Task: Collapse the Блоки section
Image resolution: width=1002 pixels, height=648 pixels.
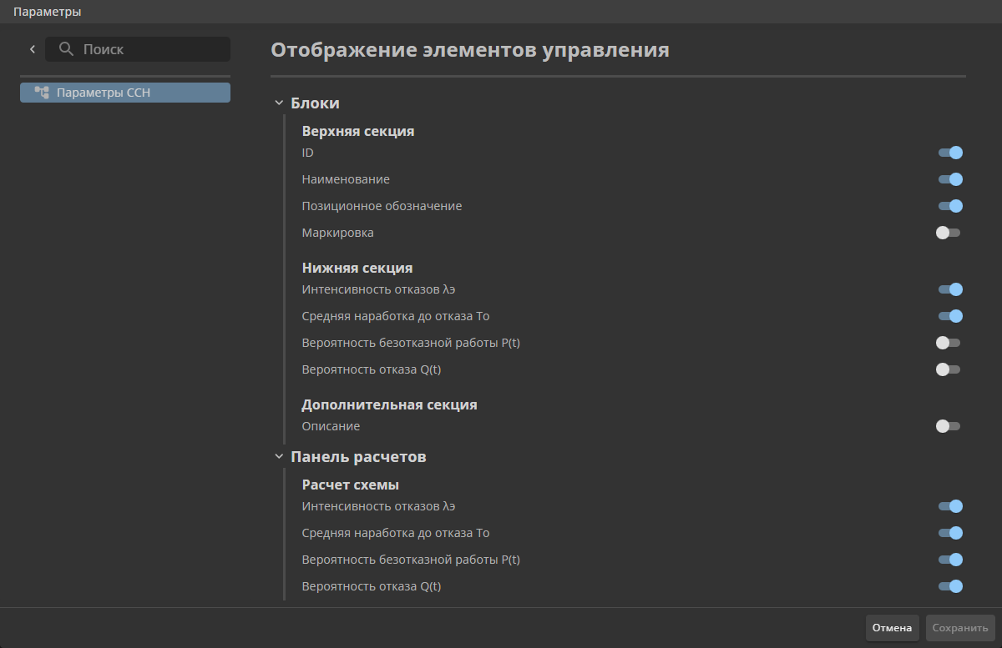Action: (x=279, y=103)
